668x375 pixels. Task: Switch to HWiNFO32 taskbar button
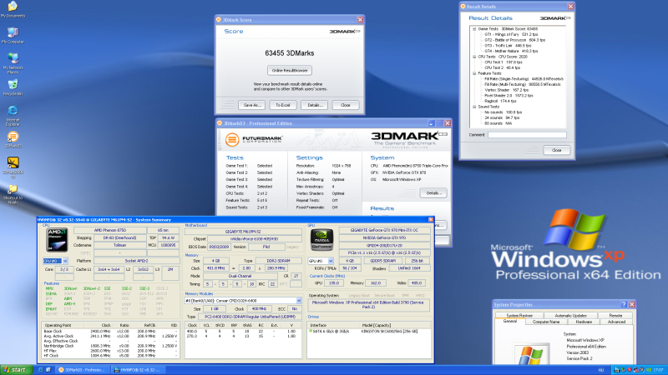(139, 370)
